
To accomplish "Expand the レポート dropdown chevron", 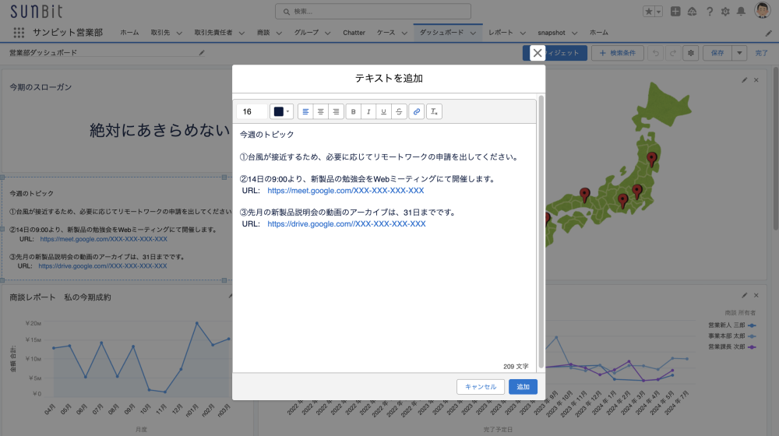I will (x=523, y=33).
